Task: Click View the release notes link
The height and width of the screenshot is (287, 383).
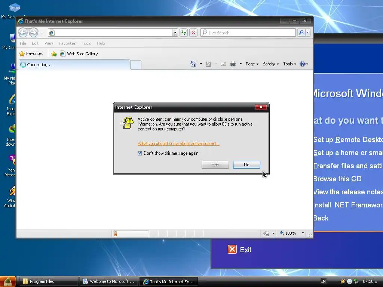Action: (348, 192)
